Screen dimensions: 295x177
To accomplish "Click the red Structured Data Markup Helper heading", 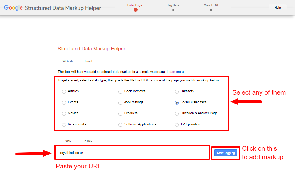I will 91,49.
